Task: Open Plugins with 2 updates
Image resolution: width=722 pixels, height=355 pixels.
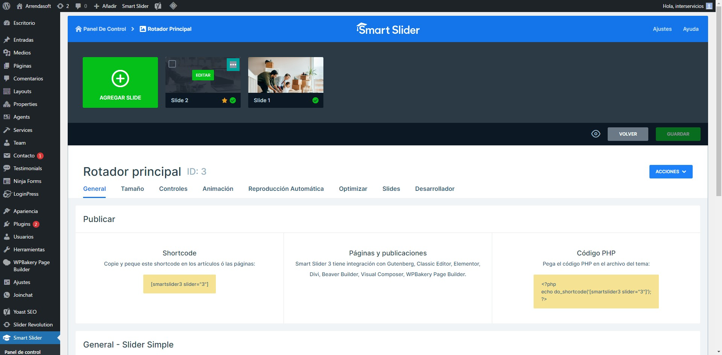Action: 30,224
